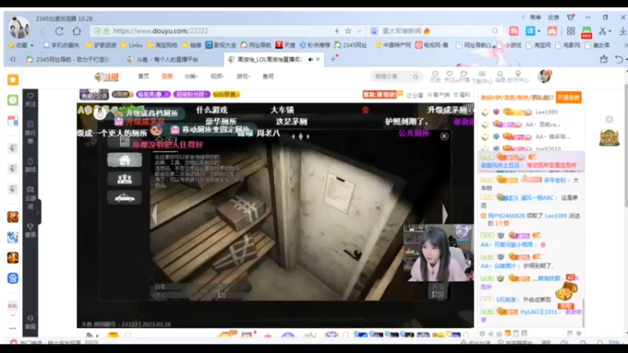
Task: Open the orange game controller extension
Action: (552, 31)
